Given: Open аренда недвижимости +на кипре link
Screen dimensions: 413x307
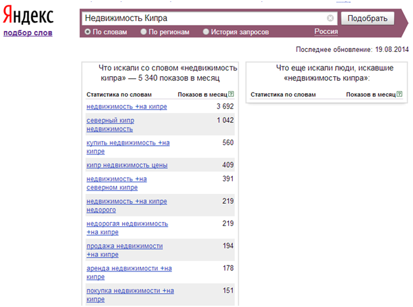Looking at the screenshot, I should point(129,273).
